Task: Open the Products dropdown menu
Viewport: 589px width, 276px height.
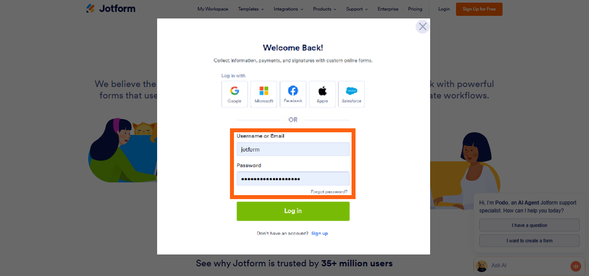Action: point(324,9)
